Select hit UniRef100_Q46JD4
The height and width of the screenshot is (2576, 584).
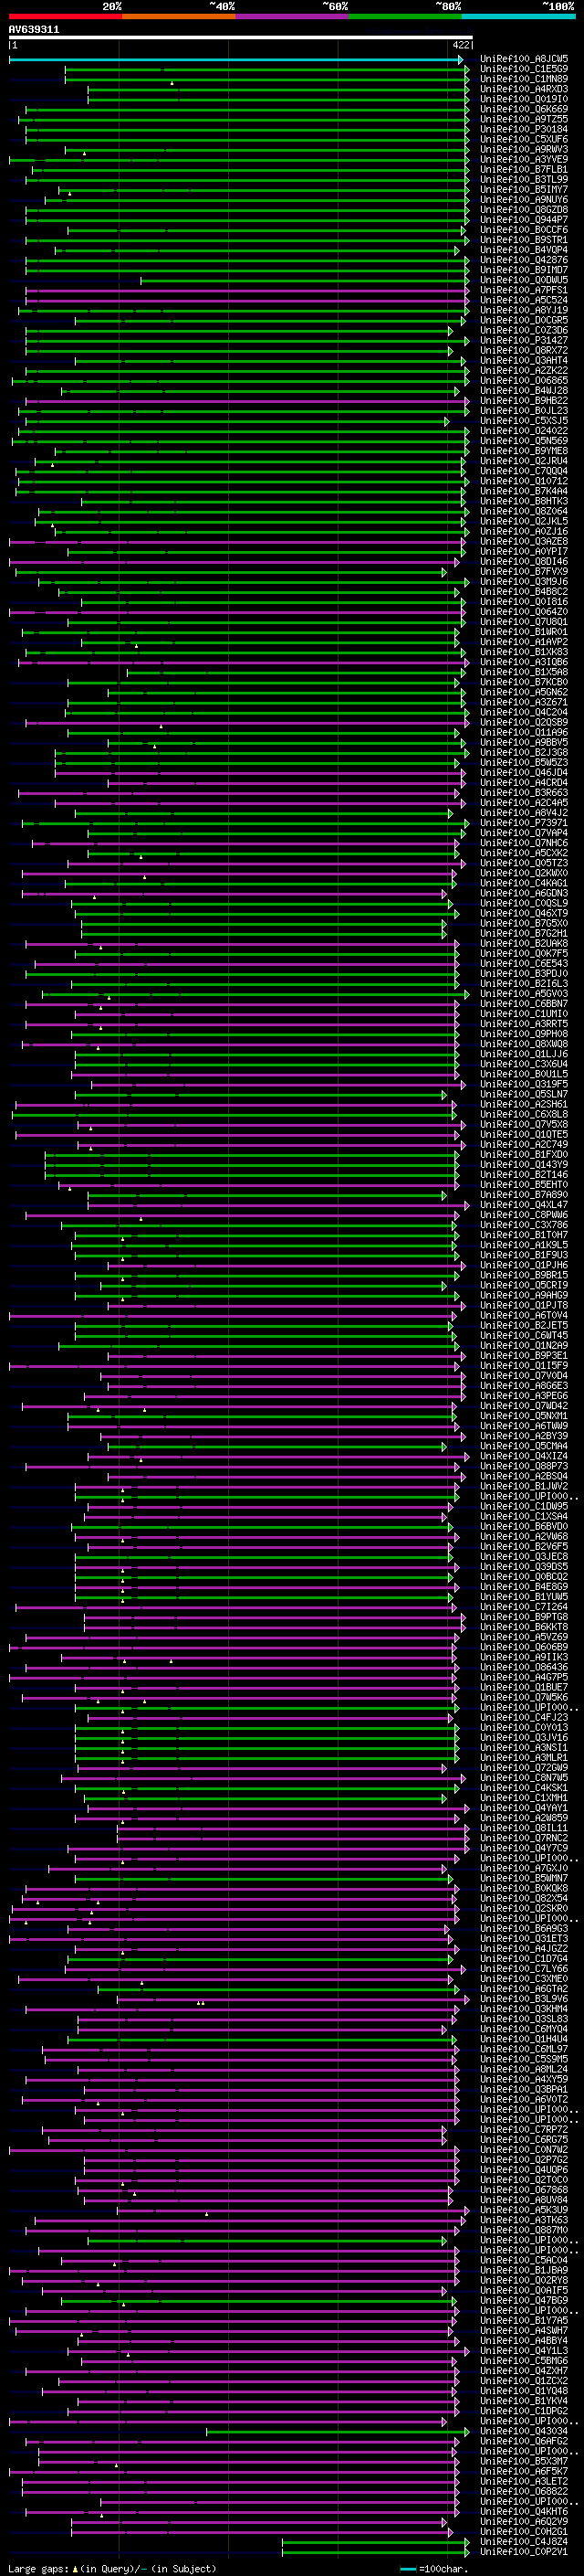524,772
